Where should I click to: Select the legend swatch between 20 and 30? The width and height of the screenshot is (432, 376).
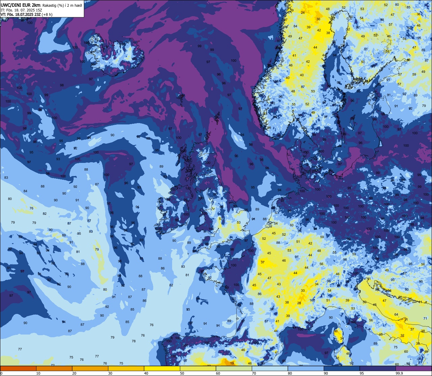90,368
